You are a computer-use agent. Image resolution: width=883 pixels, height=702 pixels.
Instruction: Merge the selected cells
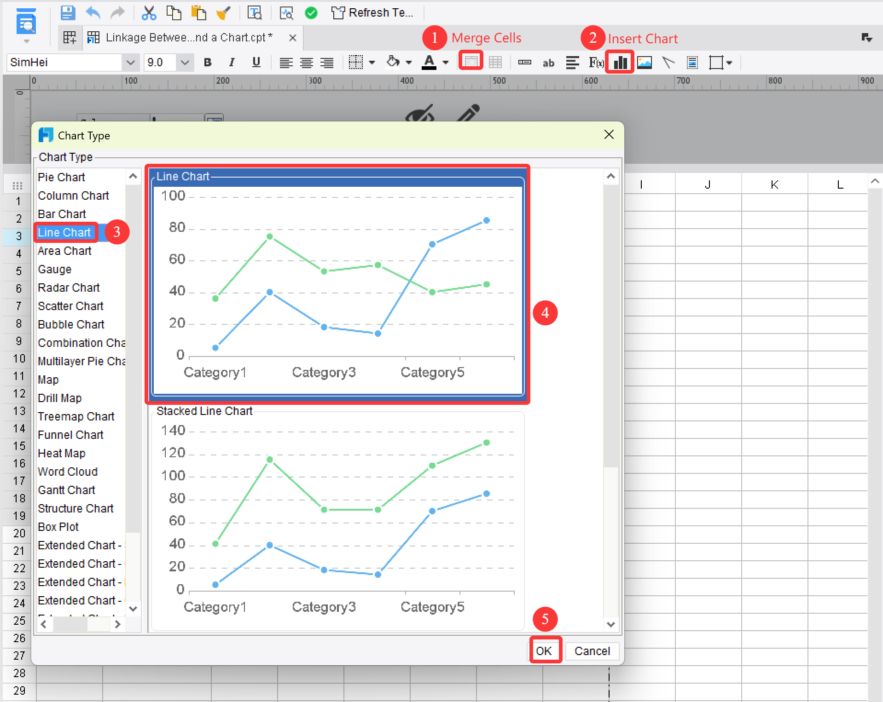pos(471,61)
